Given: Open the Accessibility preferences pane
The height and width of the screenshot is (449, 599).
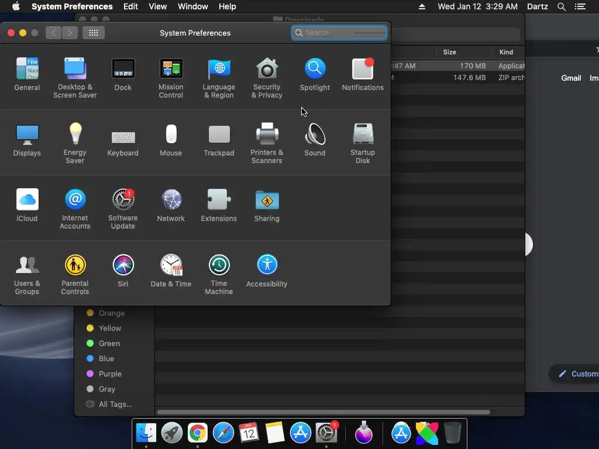Looking at the screenshot, I should pyautogui.click(x=267, y=271).
